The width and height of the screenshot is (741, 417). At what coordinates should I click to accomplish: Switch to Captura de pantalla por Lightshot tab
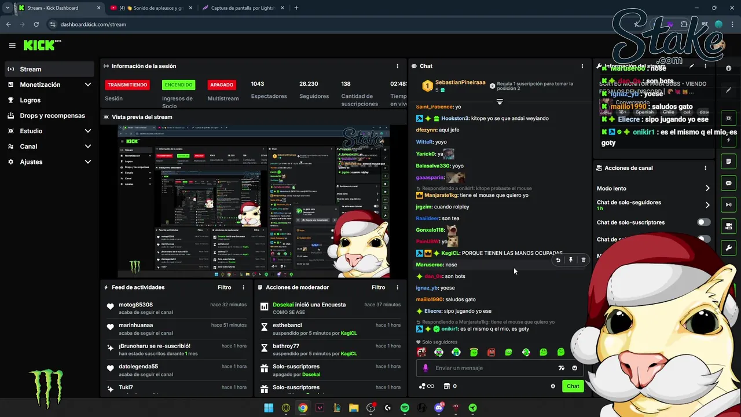point(243,8)
